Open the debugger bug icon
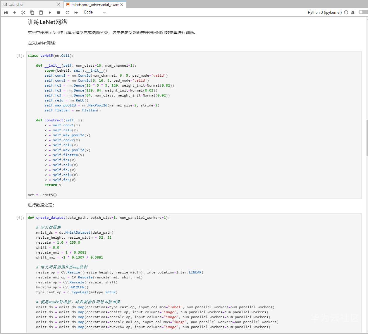The image size is (368, 334). click(x=353, y=12)
